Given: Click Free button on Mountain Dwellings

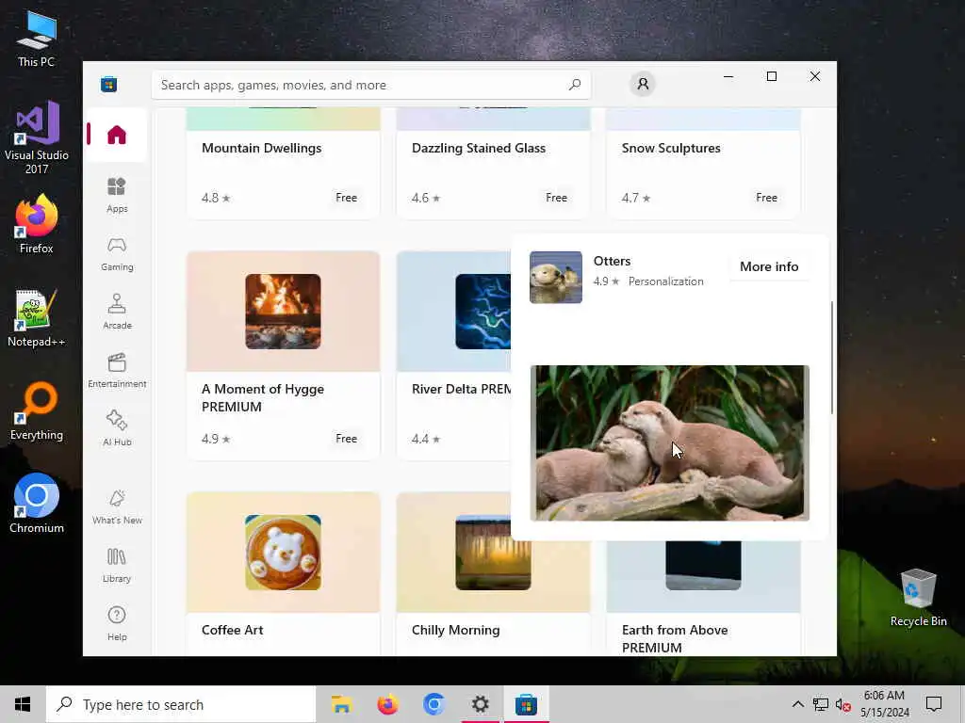Looking at the screenshot, I should (346, 198).
